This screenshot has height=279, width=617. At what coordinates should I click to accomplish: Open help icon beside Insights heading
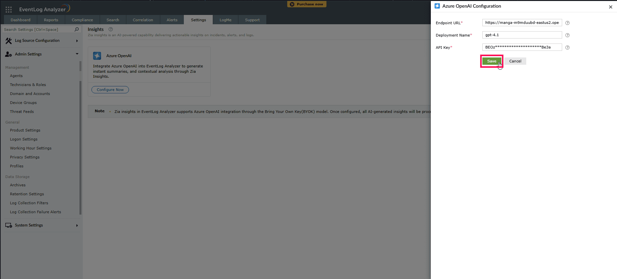click(111, 29)
